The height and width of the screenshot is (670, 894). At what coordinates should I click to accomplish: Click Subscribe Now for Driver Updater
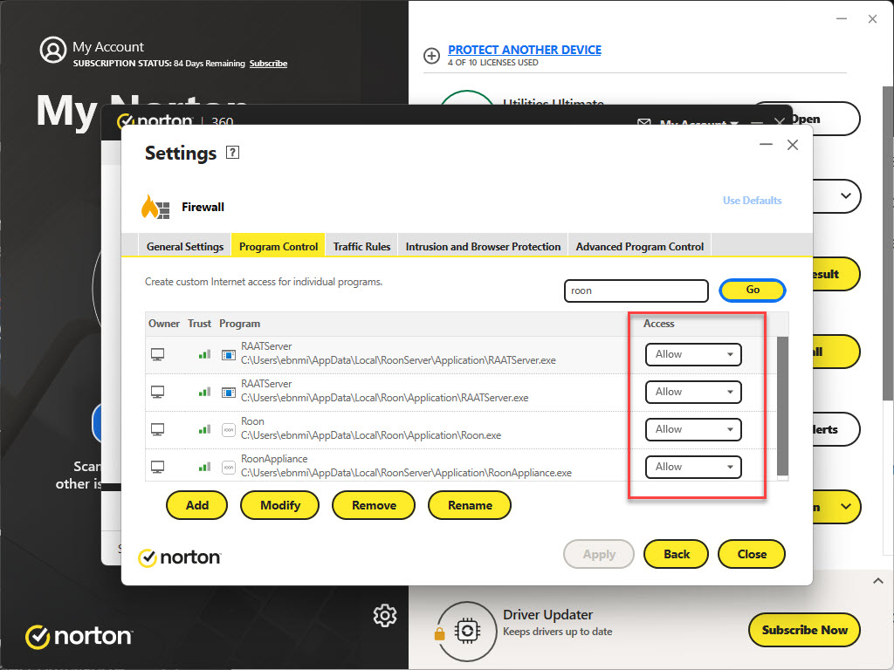(x=804, y=630)
